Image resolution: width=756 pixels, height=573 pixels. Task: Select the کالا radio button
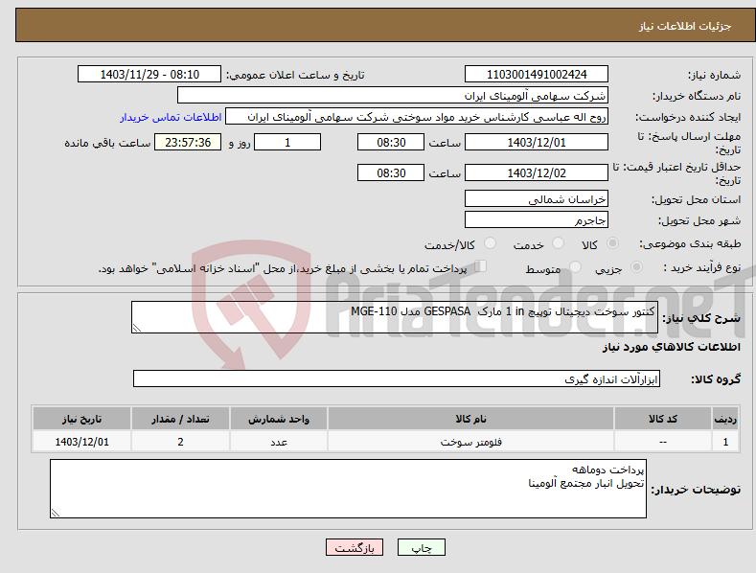tap(612, 243)
